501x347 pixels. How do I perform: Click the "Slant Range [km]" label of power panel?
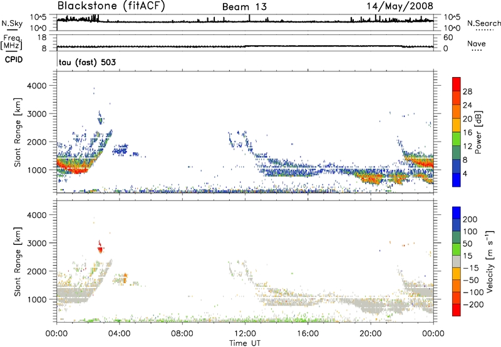point(18,132)
